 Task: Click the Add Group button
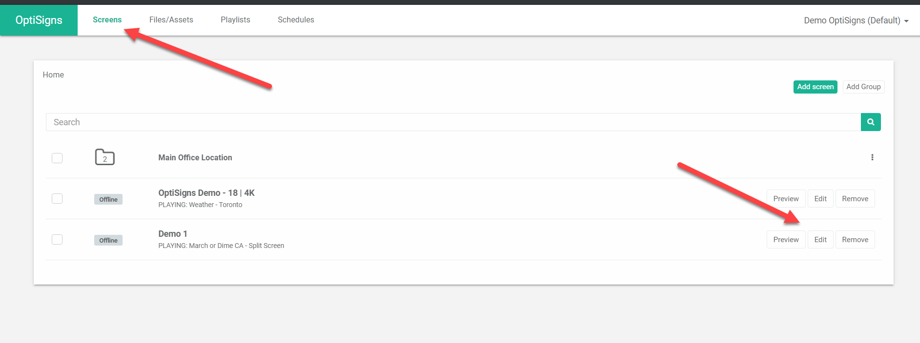863,87
